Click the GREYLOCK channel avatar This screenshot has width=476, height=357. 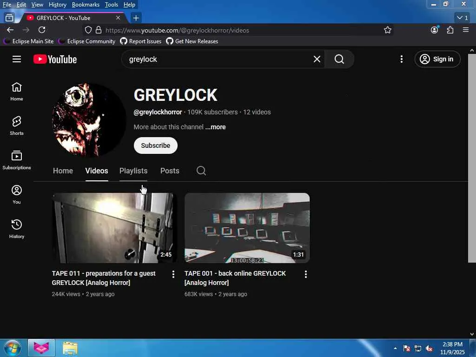click(89, 120)
